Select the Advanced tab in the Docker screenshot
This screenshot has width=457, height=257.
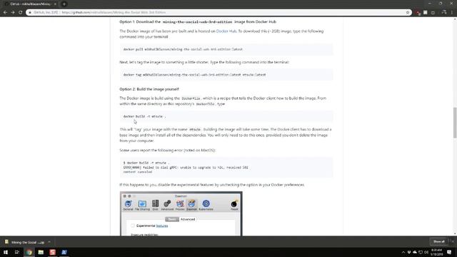pos(188,219)
